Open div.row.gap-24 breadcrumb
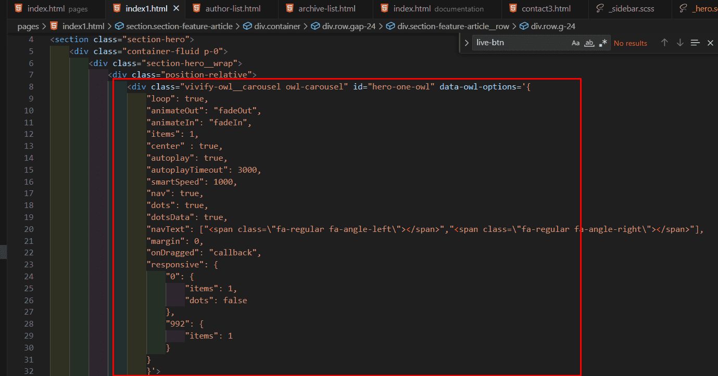718x376 pixels. (349, 26)
